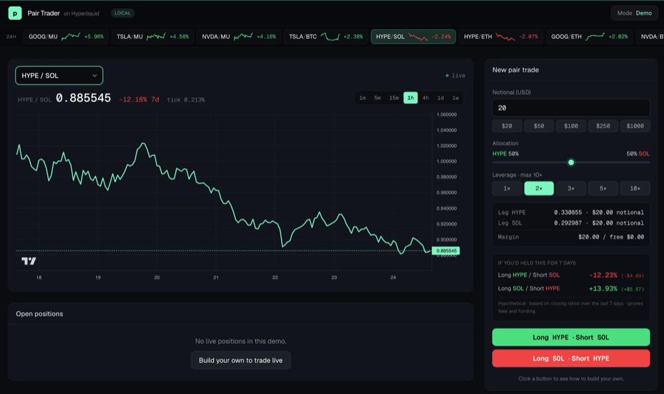This screenshot has width=664, height=394.
Task: Choose 1× leverage
Action: 507,188
